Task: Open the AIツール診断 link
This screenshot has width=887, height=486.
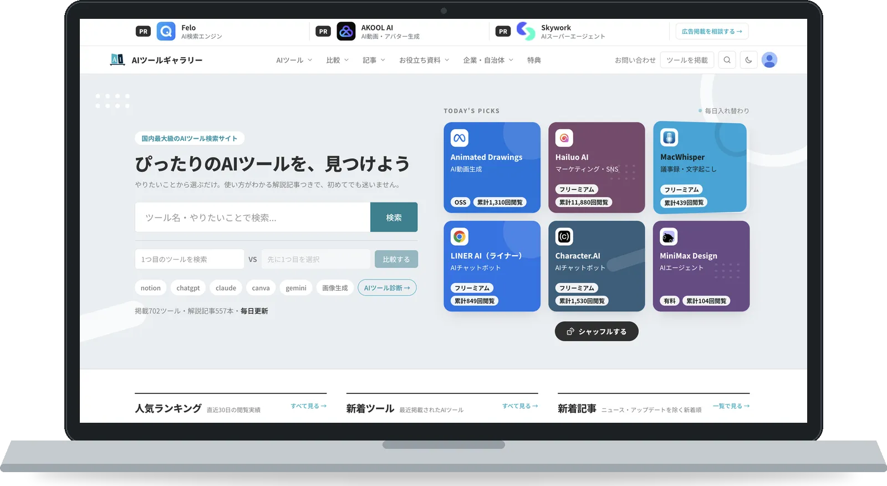Action: (387, 288)
